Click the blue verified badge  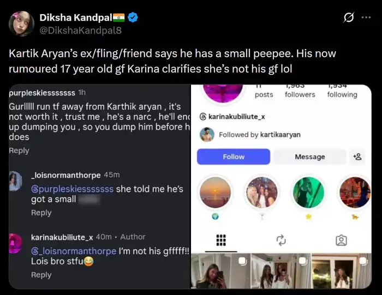(133, 18)
